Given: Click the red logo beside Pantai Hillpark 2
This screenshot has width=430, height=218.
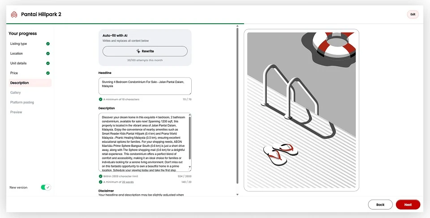Looking at the screenshot, I should coord(14,14).
